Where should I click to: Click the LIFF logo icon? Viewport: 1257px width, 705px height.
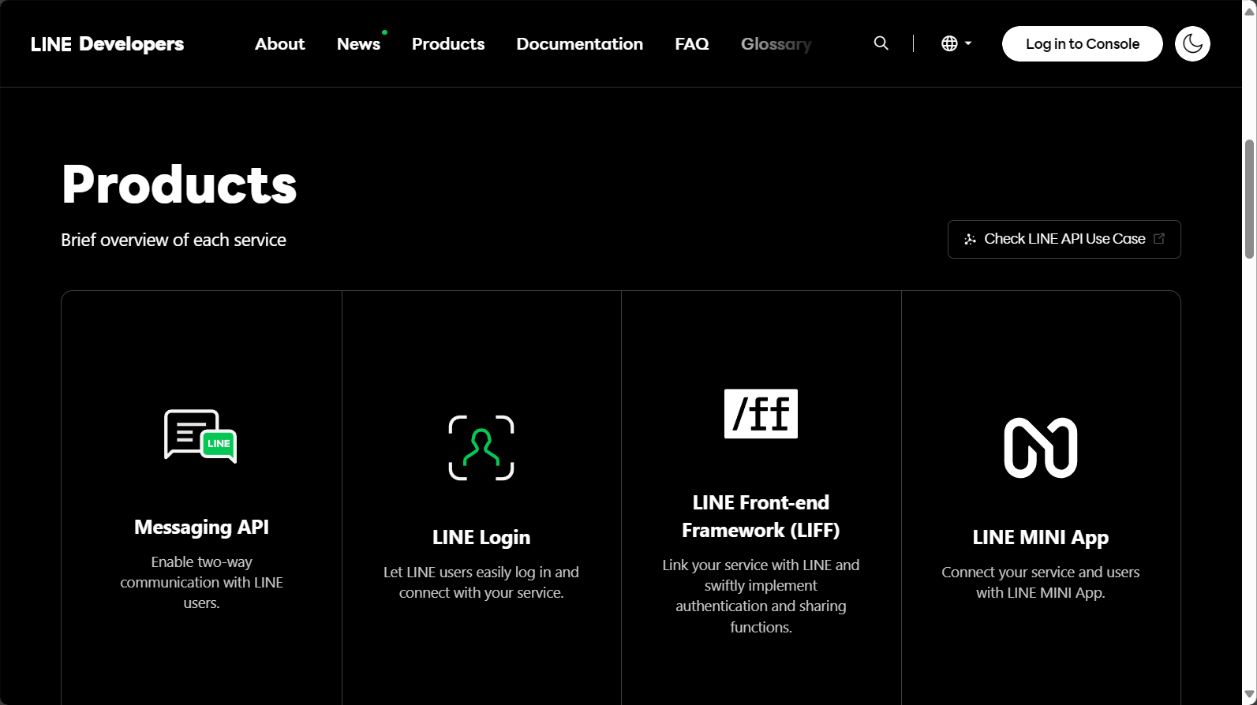[x=761, y=413]
